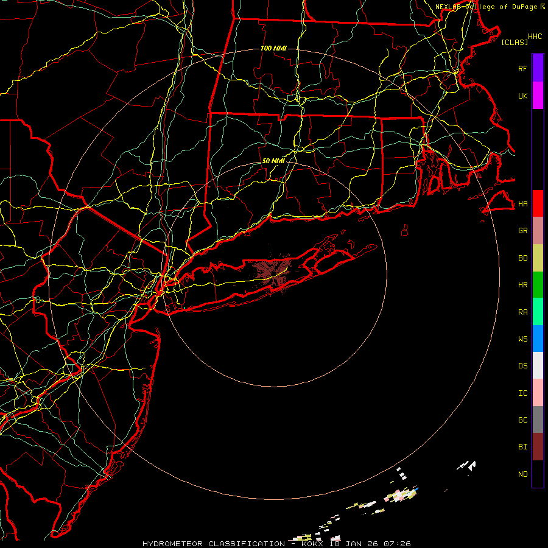This screenshot has height=548, width=548.
Task: Click the 10 JAN 26 date text
Action: [354, 544]
